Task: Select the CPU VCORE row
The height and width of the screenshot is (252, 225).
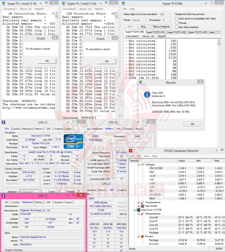Action: [177, 168]
